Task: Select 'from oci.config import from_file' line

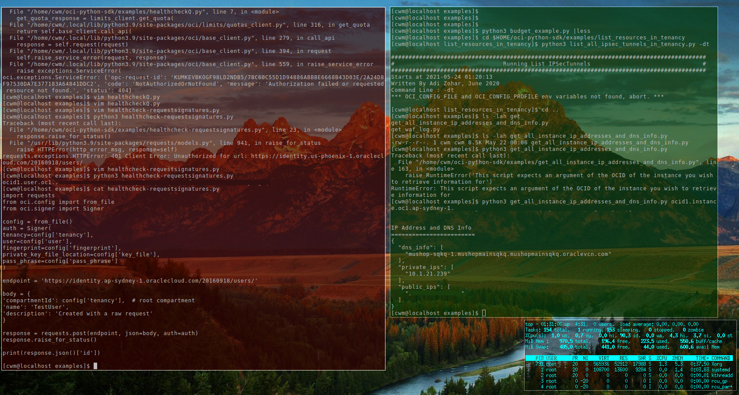Action: click(x=58, y=202)
